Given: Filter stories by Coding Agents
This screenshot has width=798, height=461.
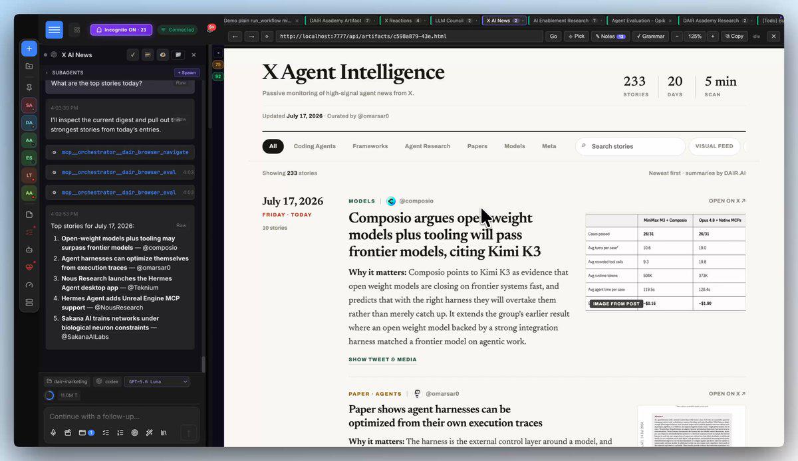Looking at the screenshot, I should [315, 146].
